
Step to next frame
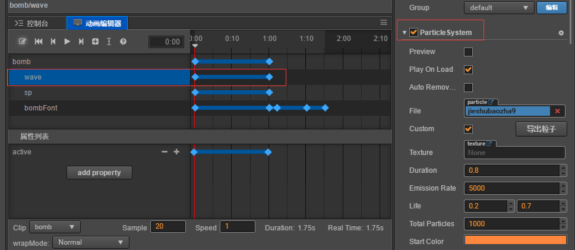[x=81, y=42]
